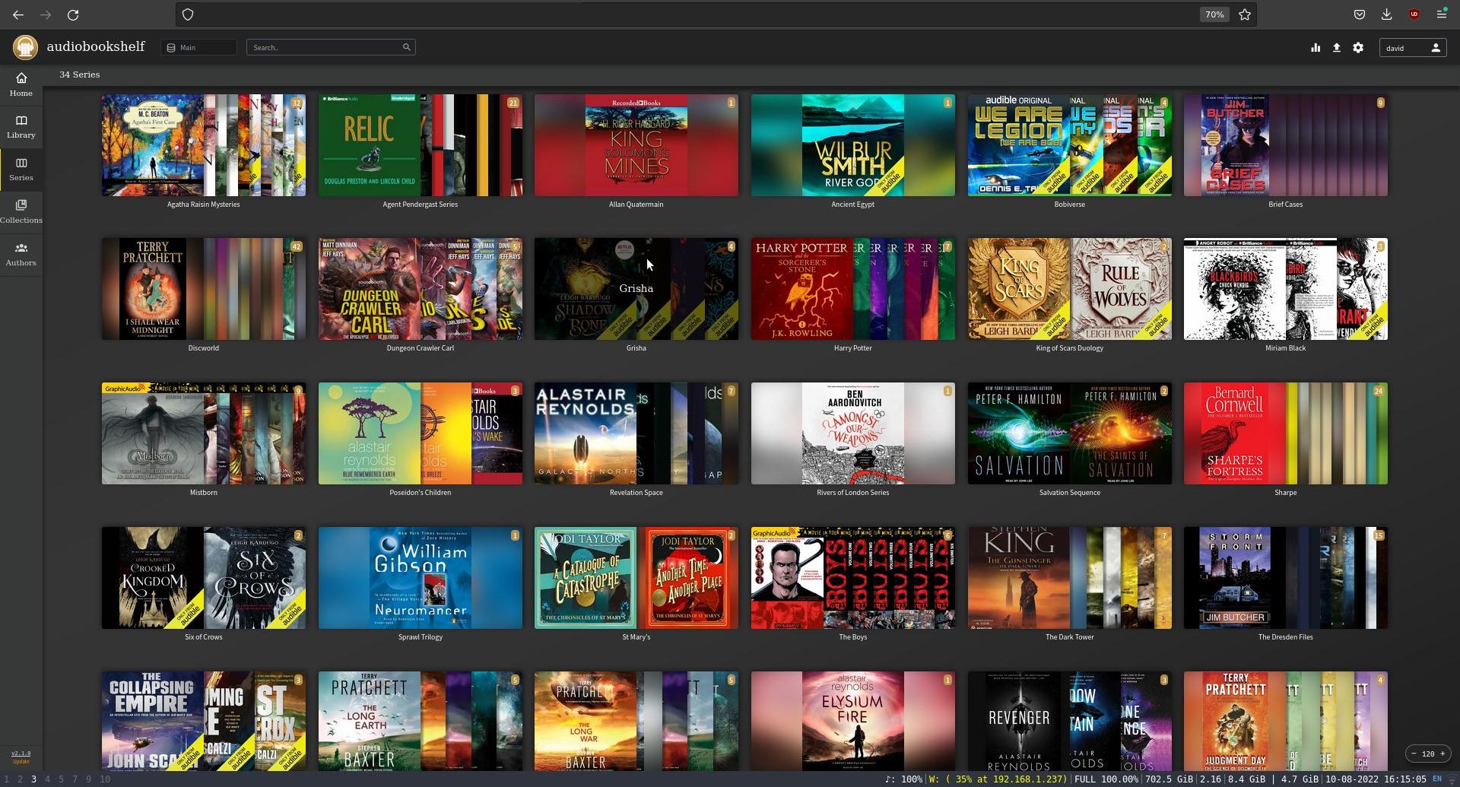Bookmark this page with the star button
1460x787 pixels.
(1245, 14)
